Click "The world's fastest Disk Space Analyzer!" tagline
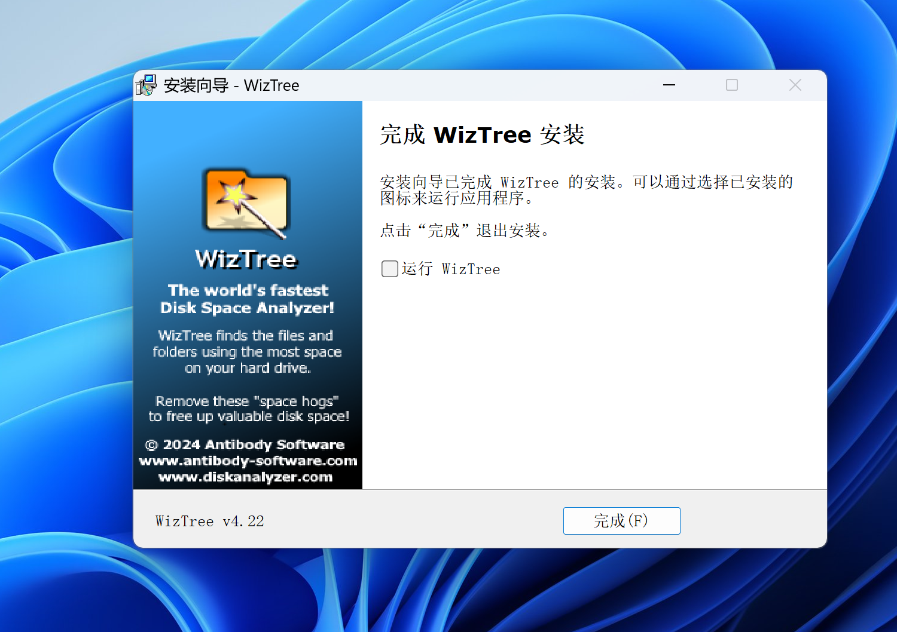 [248, 299]
